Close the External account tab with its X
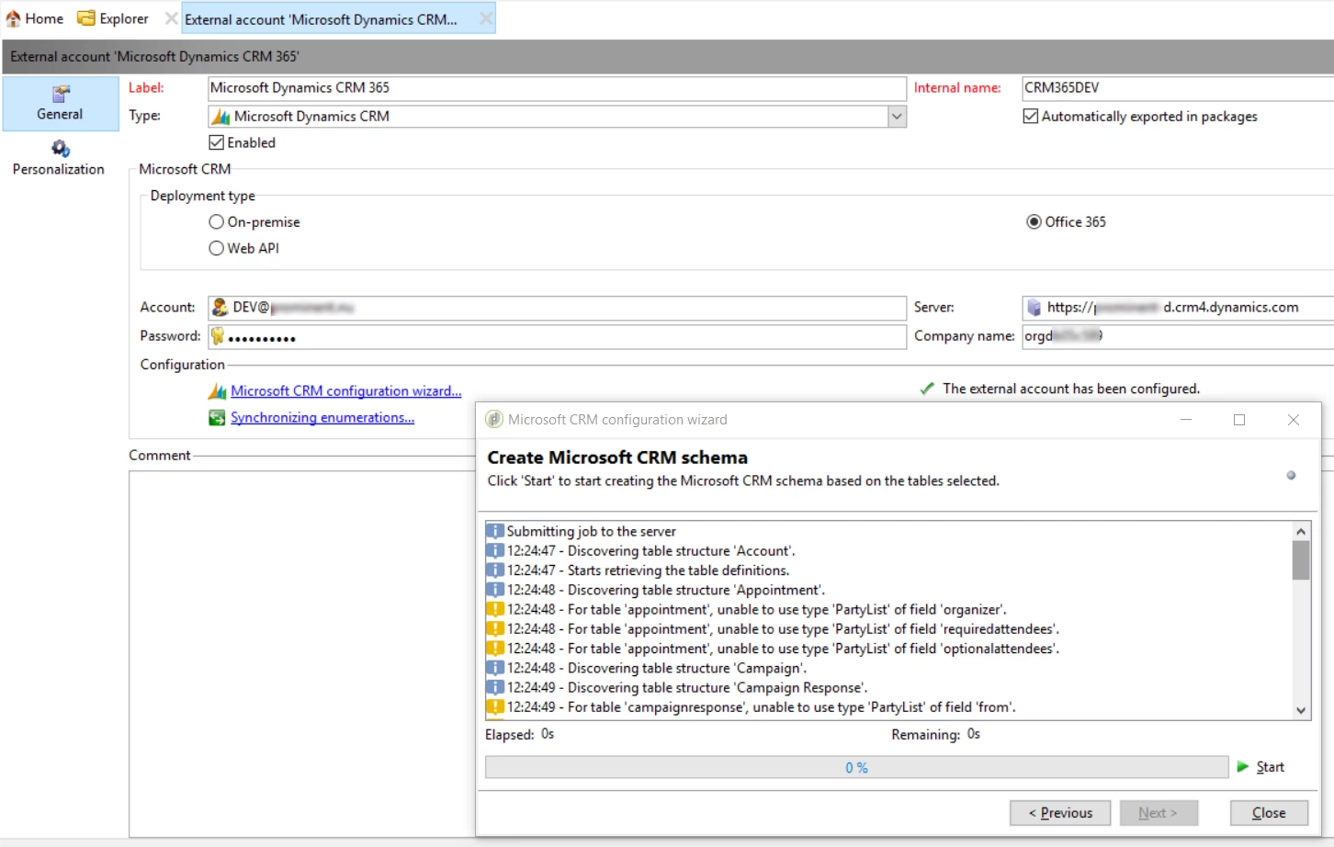This screenshot has height=847, width=1334. (x=486, y=18)
